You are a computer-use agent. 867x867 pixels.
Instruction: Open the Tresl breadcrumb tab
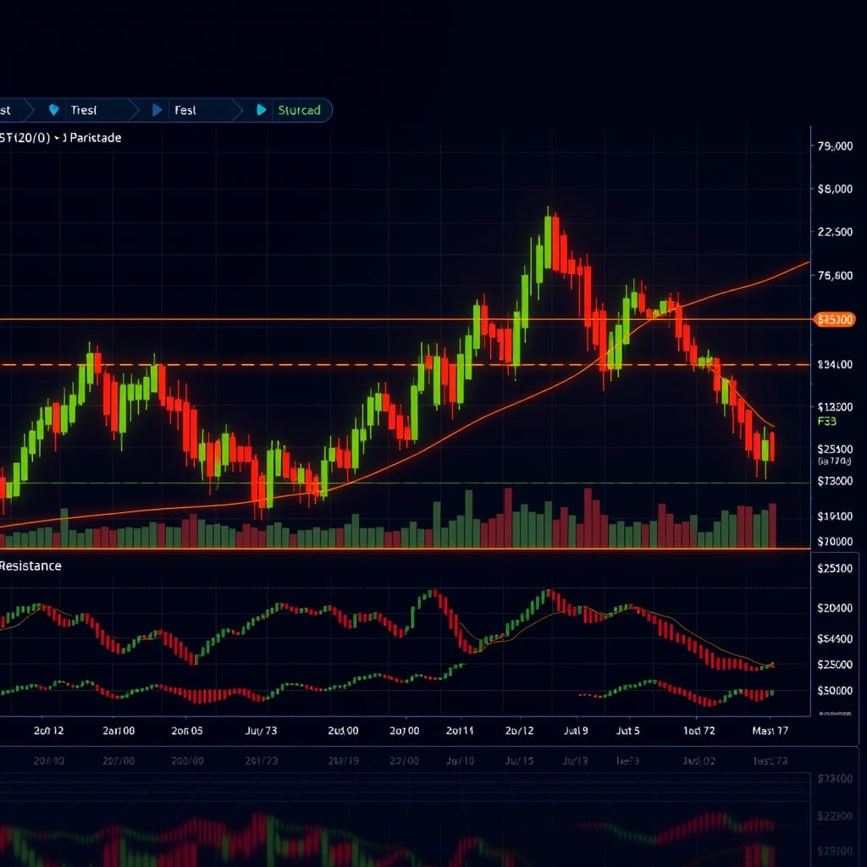(84, 110)
